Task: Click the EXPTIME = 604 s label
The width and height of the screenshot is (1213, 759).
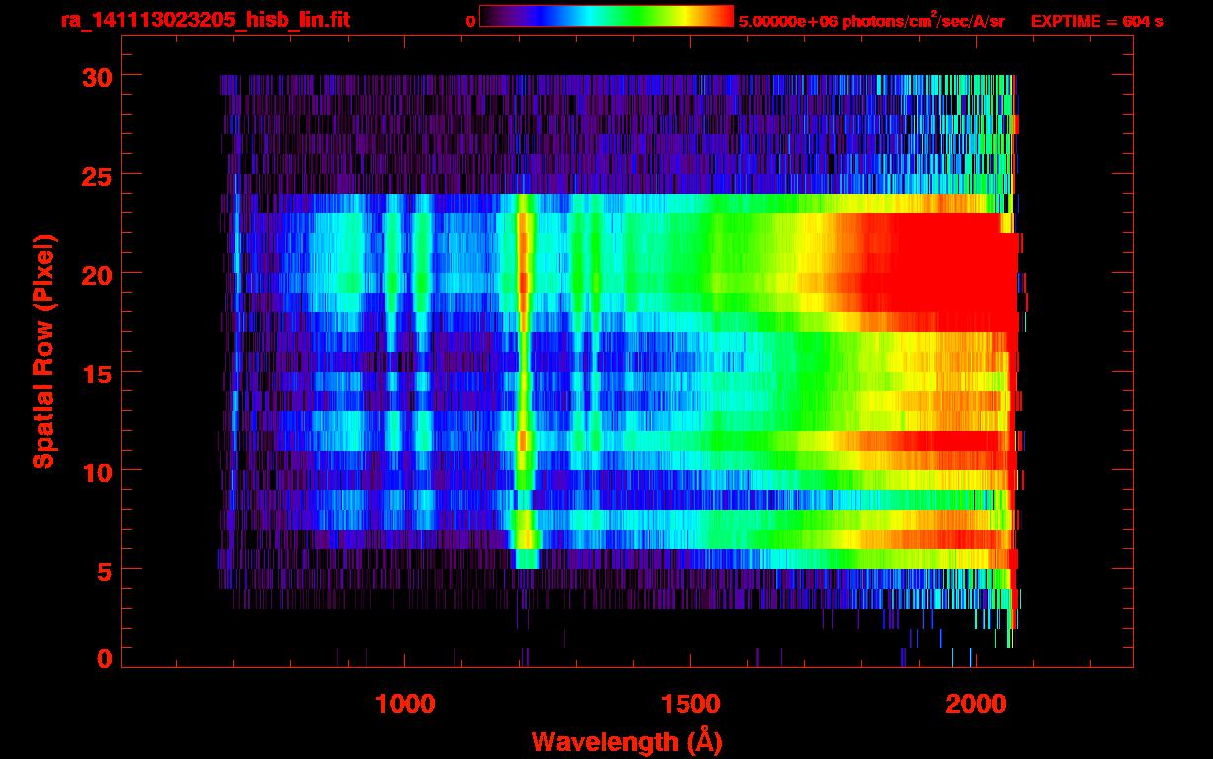Action: (1096, 21)
